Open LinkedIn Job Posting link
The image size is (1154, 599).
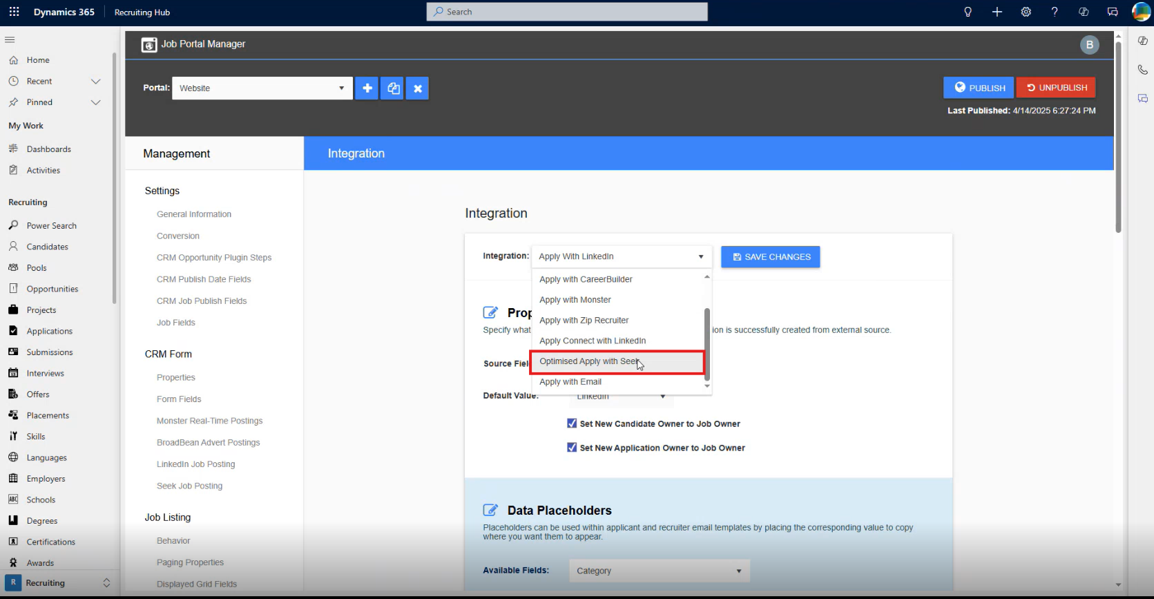coord(195,464)
